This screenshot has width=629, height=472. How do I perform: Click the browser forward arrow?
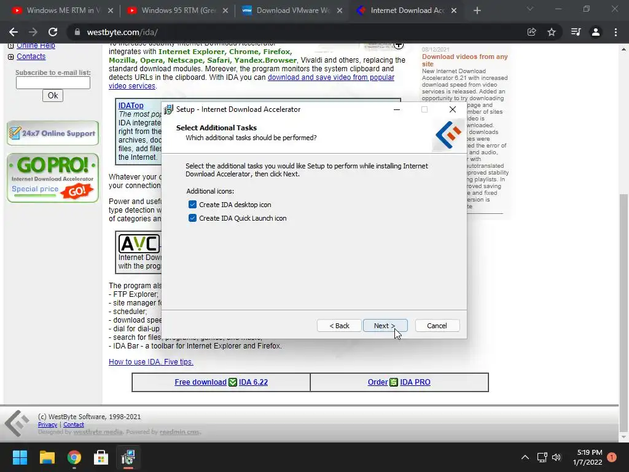tap(33, 32)
